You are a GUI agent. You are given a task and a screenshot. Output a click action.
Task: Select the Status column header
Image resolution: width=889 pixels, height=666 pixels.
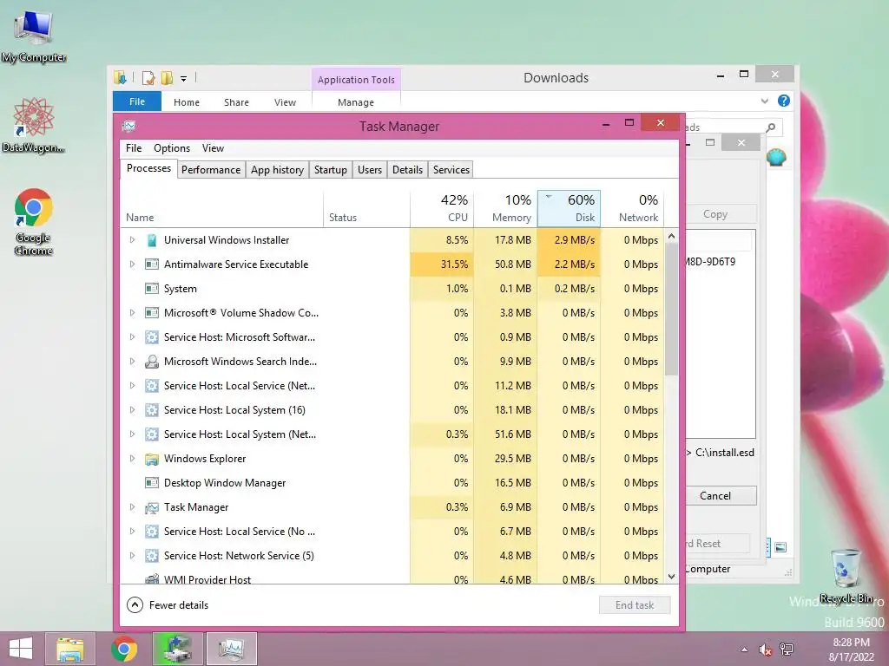(367, 208)
